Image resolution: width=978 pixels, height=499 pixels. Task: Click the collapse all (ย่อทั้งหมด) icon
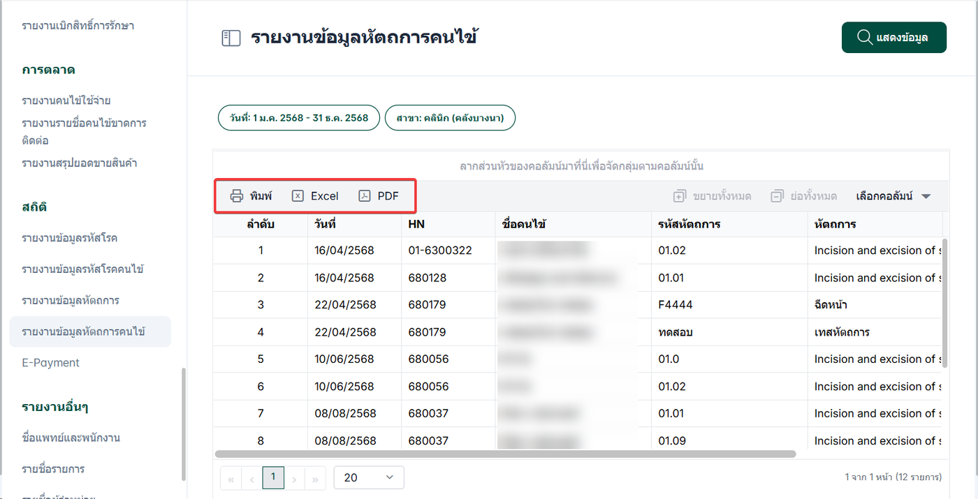[x=778, y=196]
